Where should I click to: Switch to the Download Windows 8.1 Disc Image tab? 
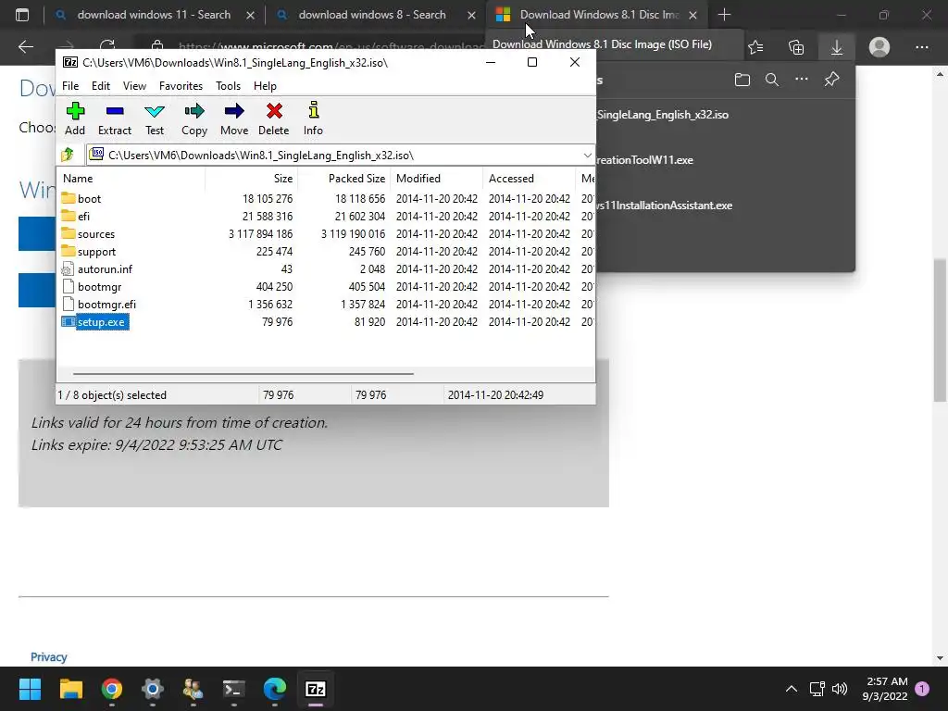(x=599, y=15)
